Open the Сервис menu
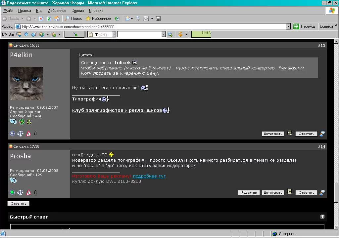Viewport: 339px width, 238px height. tap(77, 11)
